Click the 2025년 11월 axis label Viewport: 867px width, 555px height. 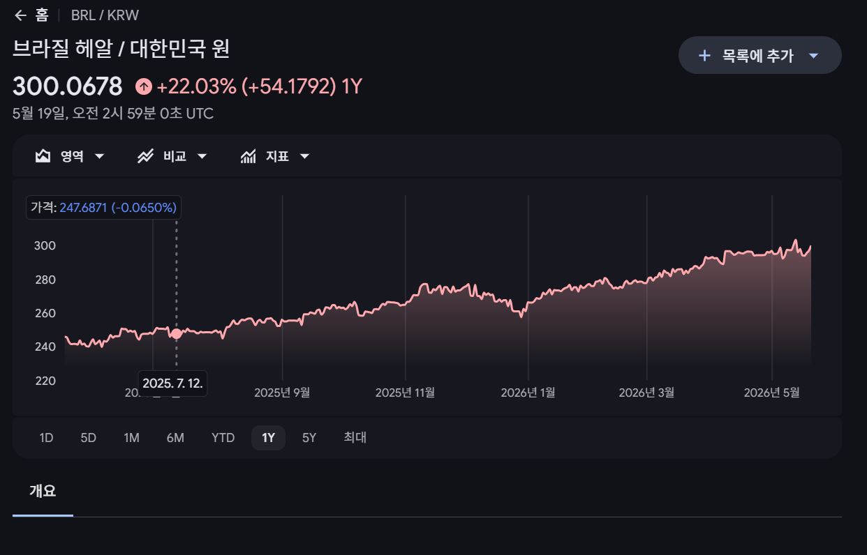coord(405,392)
